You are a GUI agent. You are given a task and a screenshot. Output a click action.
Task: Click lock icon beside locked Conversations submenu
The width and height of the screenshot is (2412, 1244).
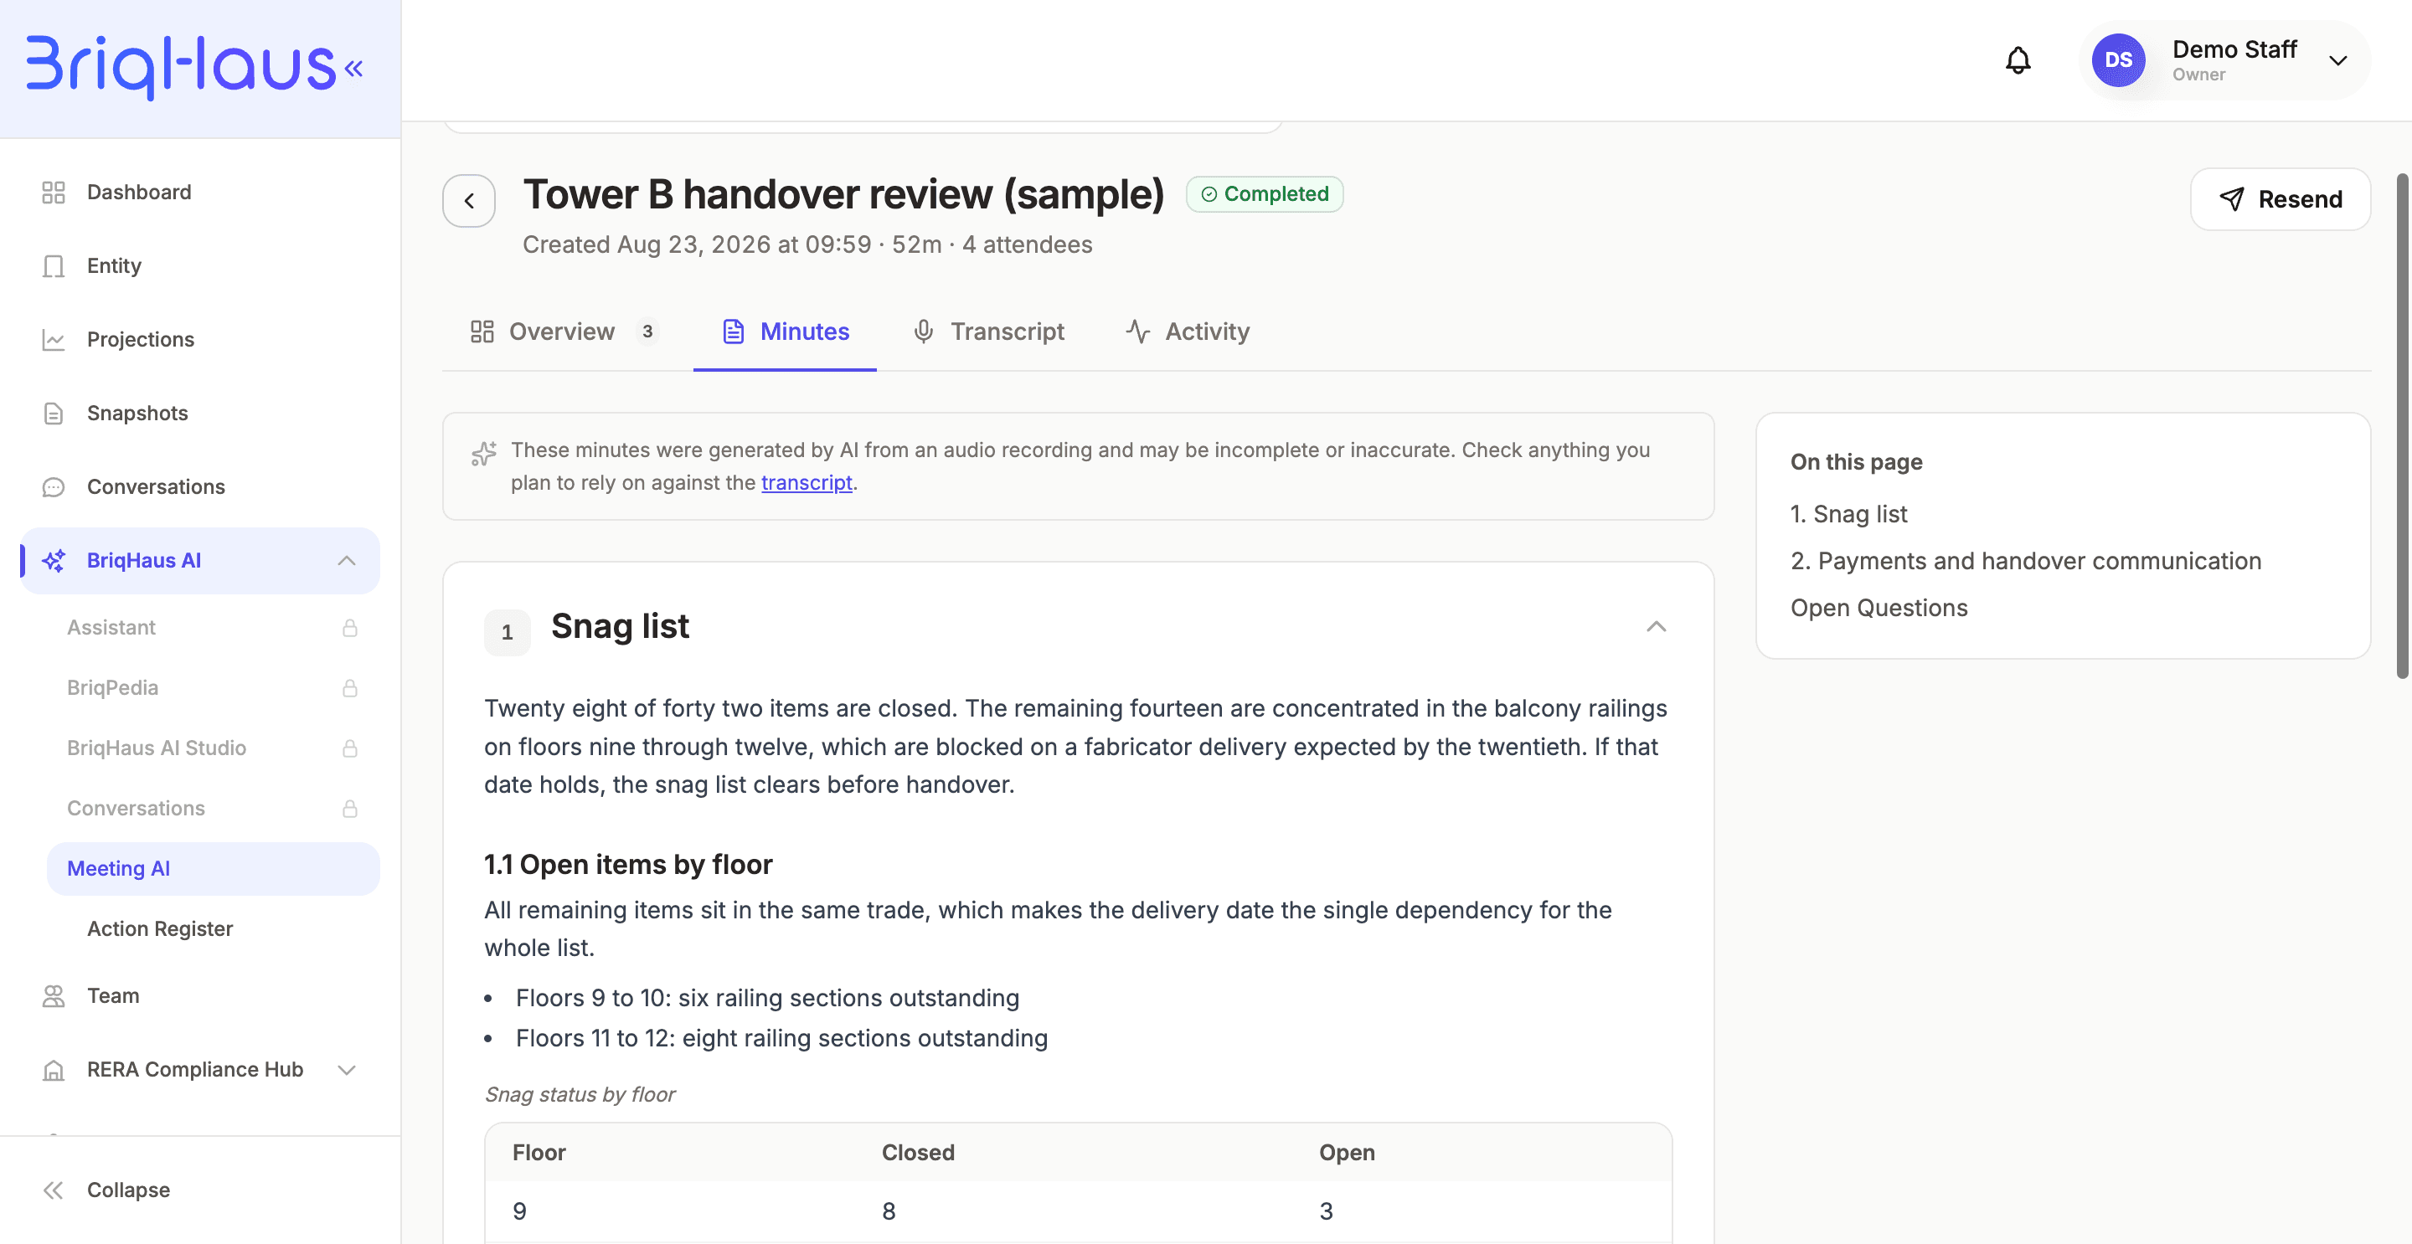coord(350,809)
